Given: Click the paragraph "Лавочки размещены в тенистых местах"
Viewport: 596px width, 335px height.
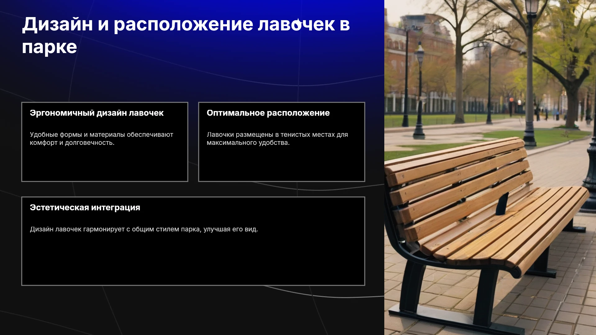Looking at the screenshot, I should pyautogui.click(x=277, y=139).
